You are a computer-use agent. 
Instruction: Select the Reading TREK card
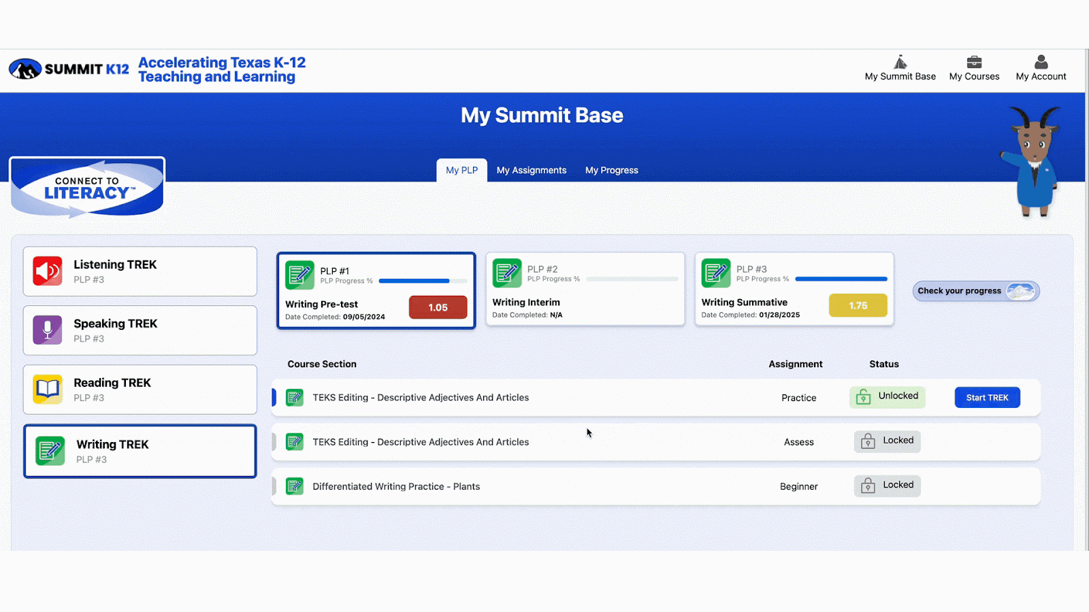[140, 390]
